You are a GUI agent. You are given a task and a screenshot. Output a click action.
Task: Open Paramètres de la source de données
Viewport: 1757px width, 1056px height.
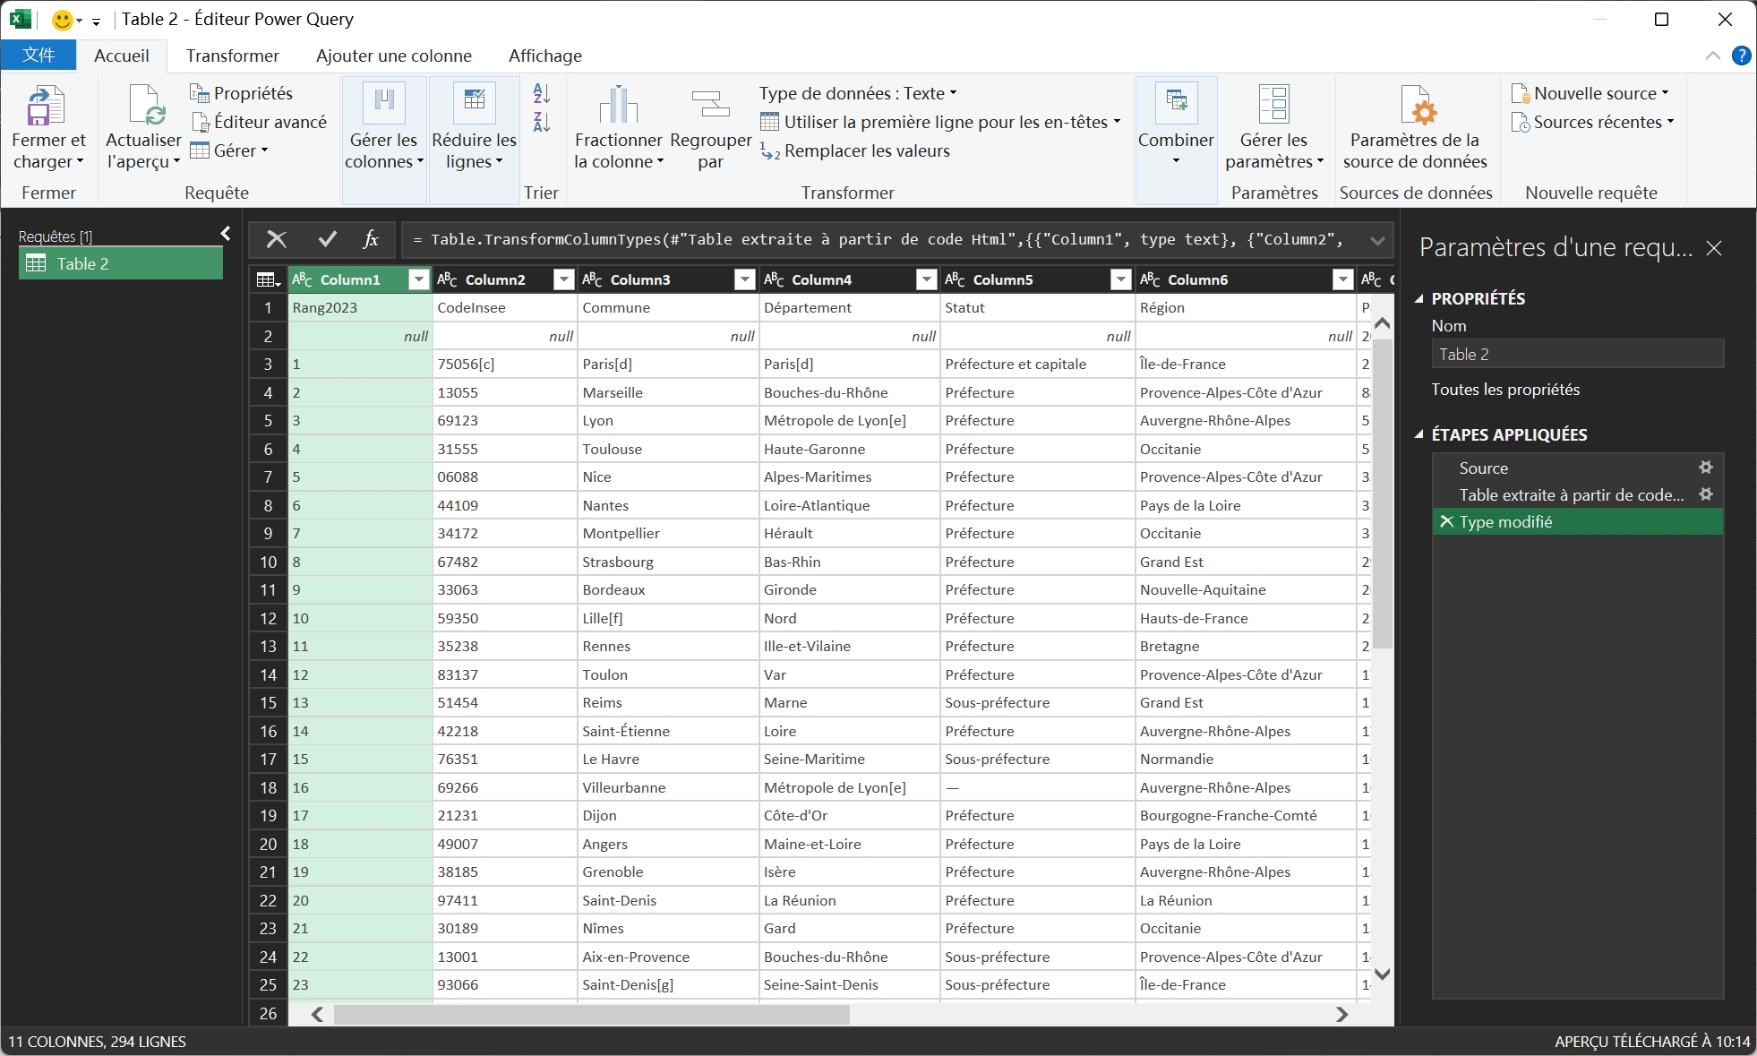[x=1415, y=125]
